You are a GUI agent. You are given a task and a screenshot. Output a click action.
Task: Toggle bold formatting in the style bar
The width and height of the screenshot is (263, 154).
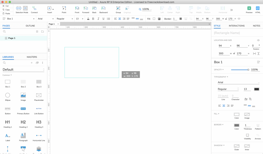pyautogui.click(x=93, y=19)
